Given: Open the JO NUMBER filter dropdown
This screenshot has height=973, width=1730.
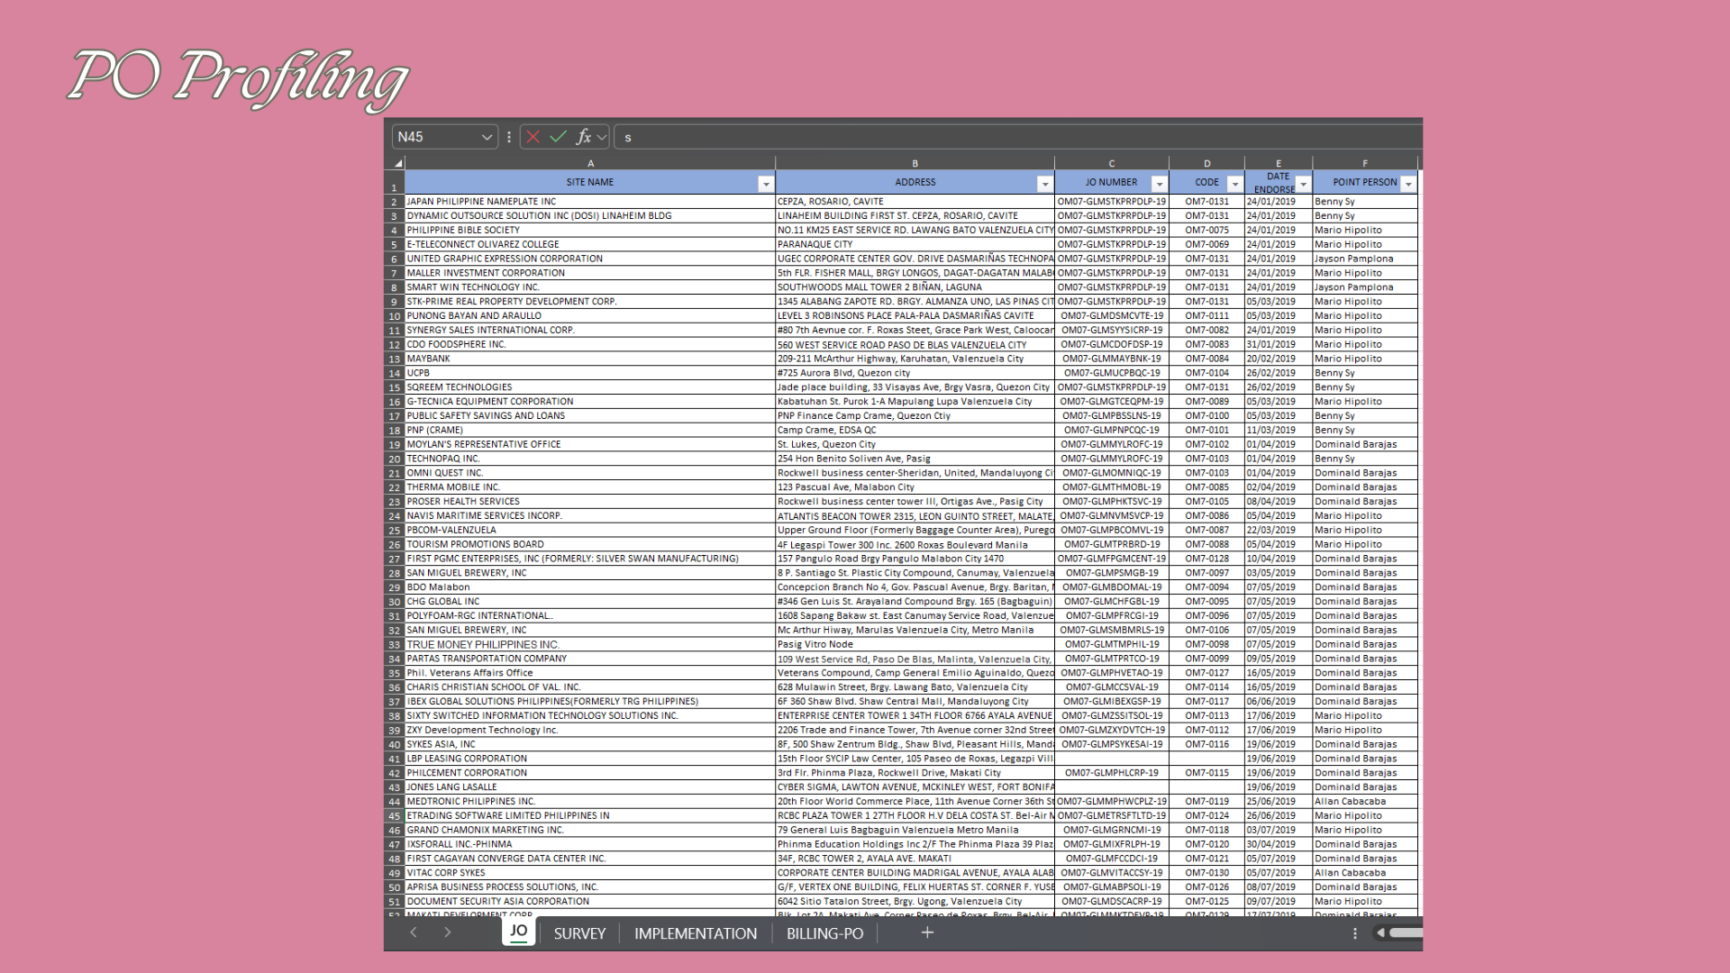Looking at the screenshot, I should [1159, 184].
